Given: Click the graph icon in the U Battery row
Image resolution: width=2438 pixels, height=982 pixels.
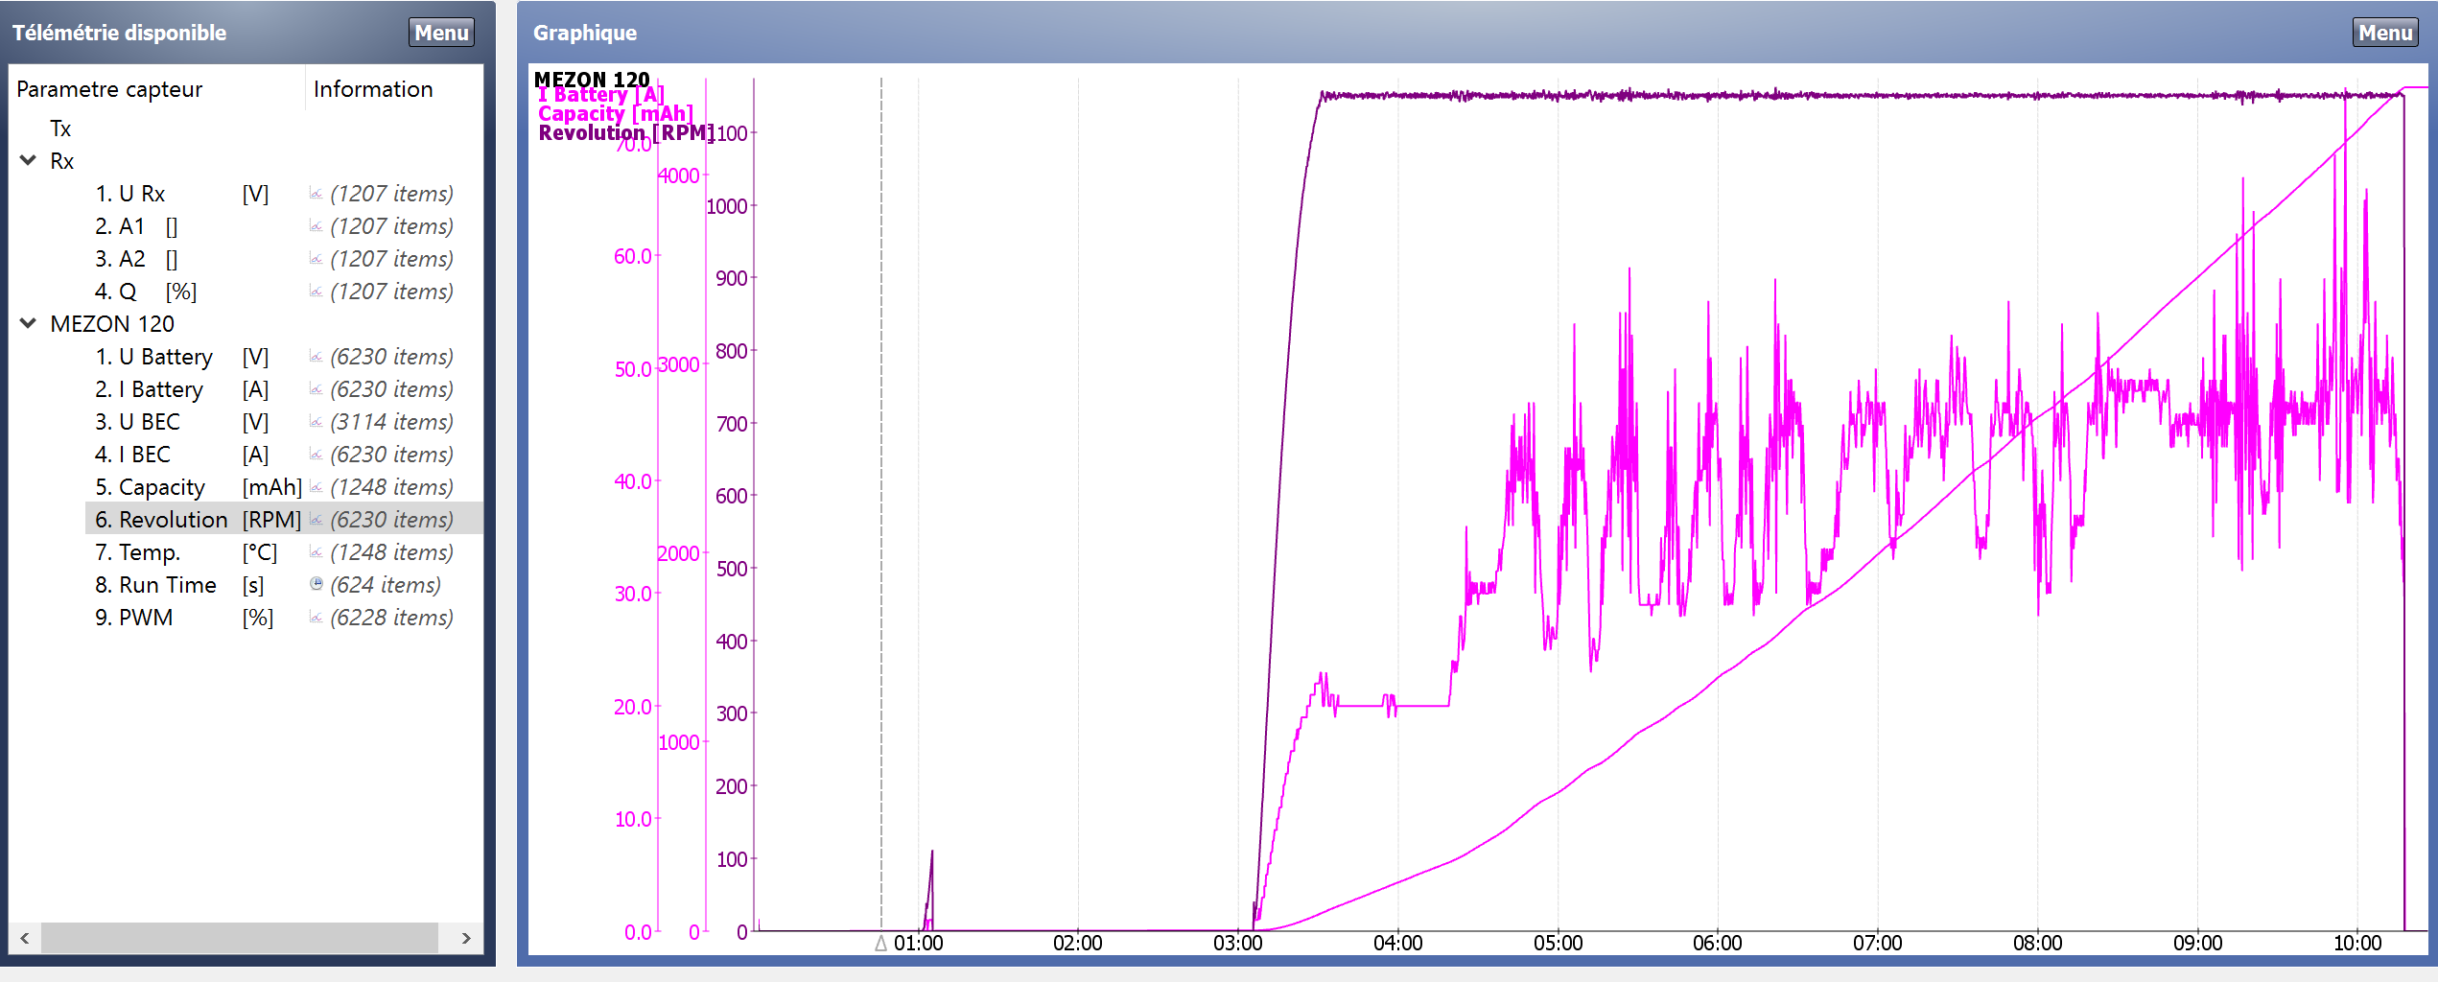Looking at the screenshot, I should [316, 357].
